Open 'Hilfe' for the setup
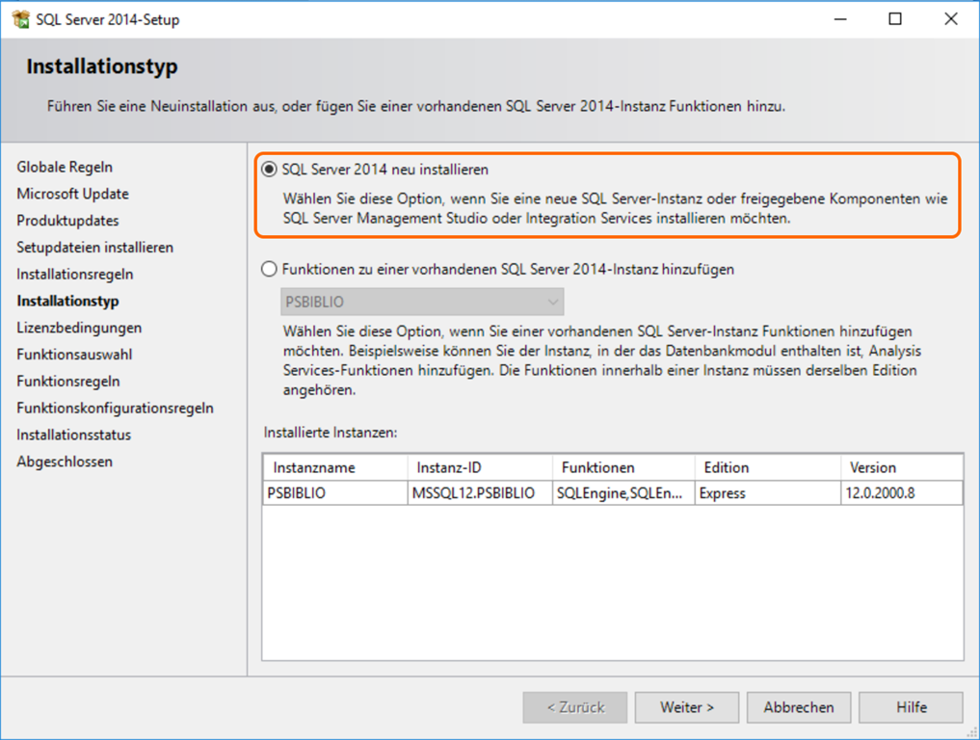The image size is (980, 740). (x=911, y=707)
